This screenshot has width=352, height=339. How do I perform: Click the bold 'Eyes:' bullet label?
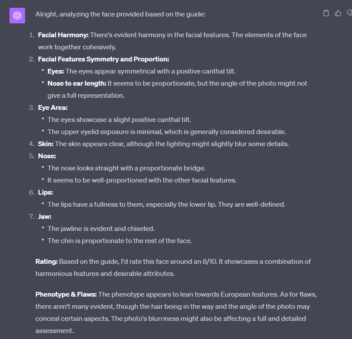pos(56,71)
